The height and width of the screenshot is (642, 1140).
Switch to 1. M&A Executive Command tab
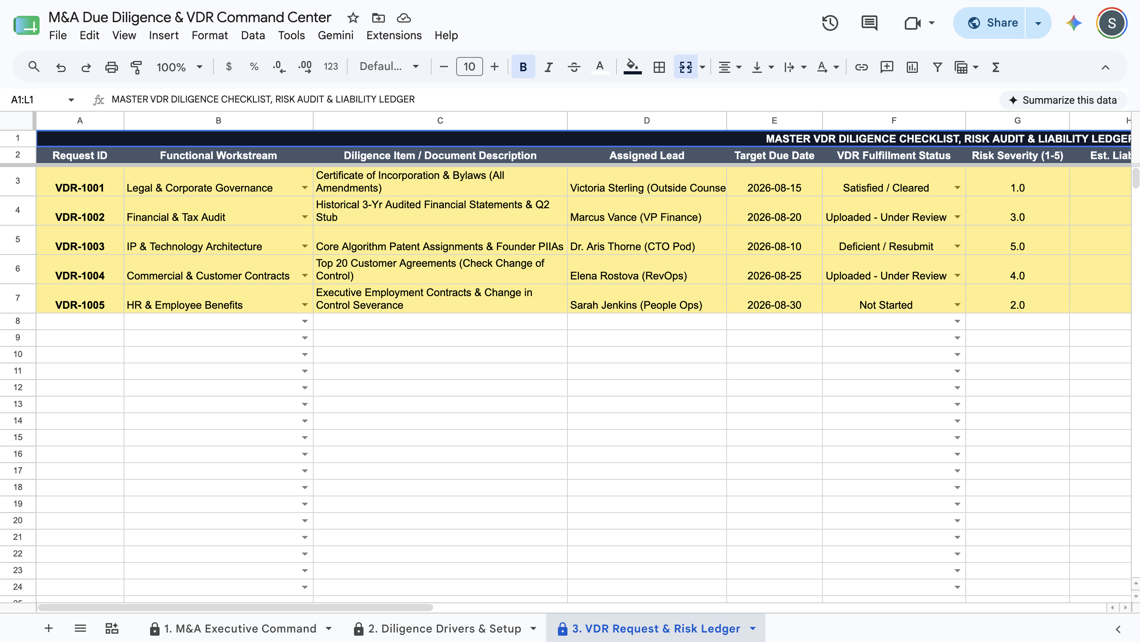click(240, 628)
